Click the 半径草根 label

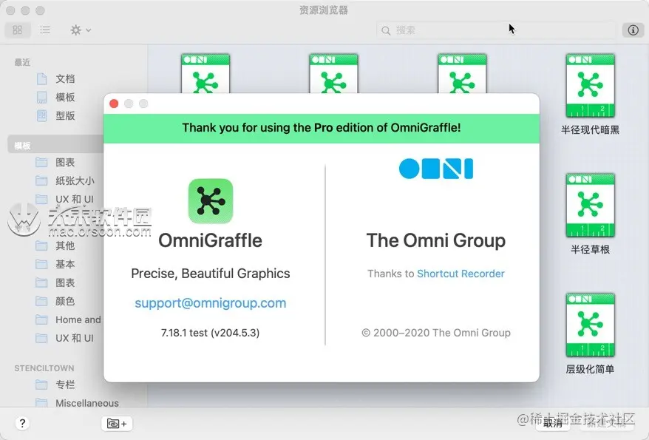[590, 250]
